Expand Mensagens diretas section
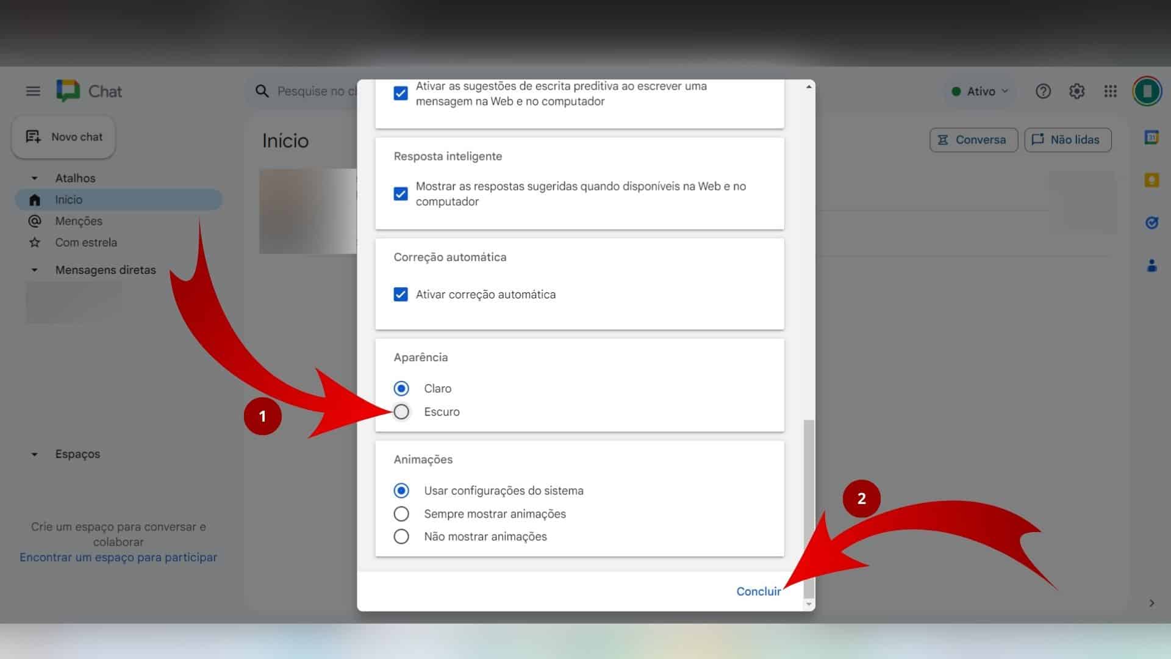1171x659 pixels. click(34, 270)
